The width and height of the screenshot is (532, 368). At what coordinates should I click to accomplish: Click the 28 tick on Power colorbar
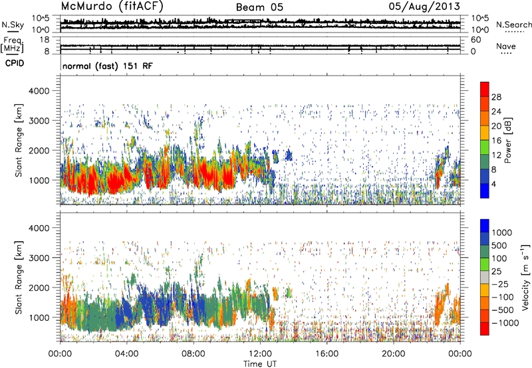click(496, 97)
